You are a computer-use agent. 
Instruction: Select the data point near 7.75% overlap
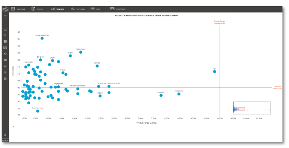(x=161, y=95)
